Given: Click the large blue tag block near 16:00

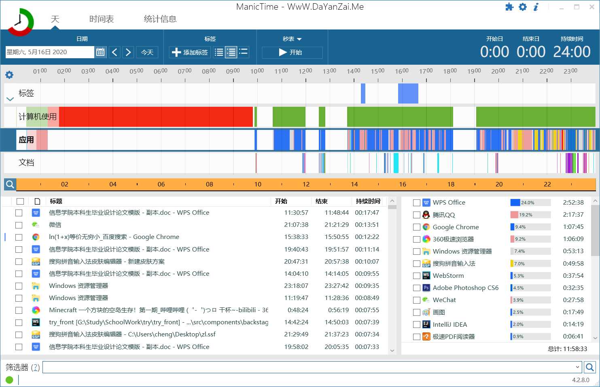Looking at the screenshot, I should (x=408, y=93).
